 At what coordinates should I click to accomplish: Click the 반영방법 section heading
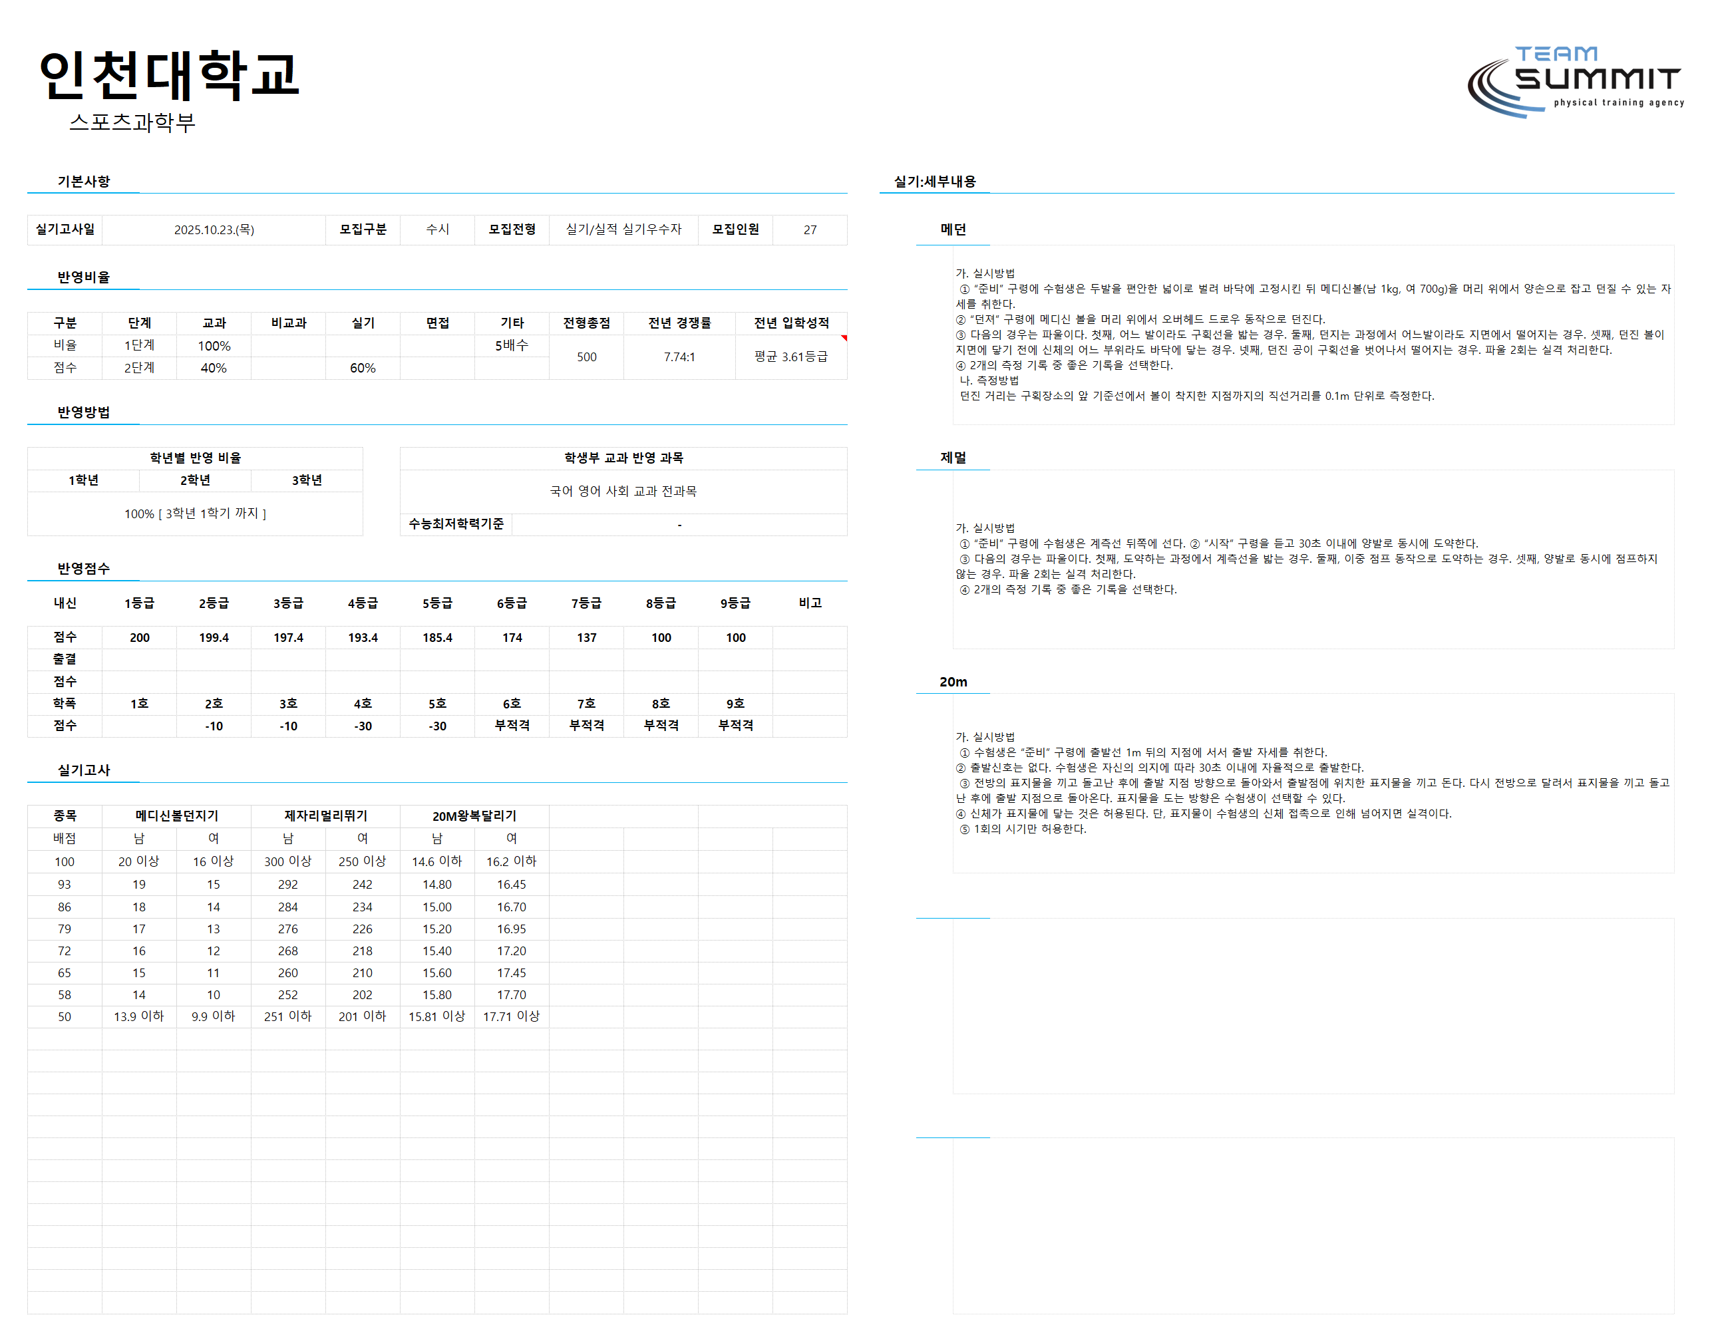pos(84,412)
